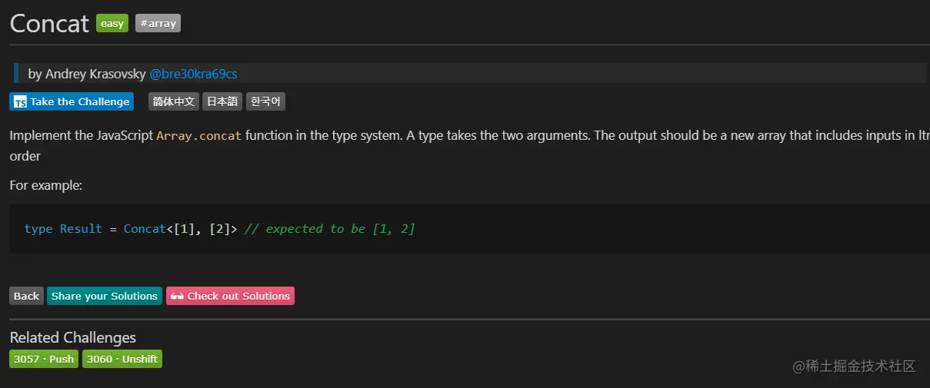This screenshot has width=930, height=388.
Task: Click the Result identifier in the code example
Action: pyautogui.click(x=81, y=229)
